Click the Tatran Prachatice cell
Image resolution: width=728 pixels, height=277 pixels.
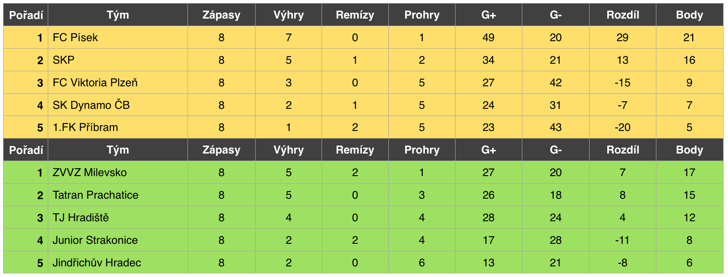(118, 195)
